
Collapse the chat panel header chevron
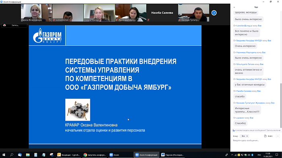point(234,7)
